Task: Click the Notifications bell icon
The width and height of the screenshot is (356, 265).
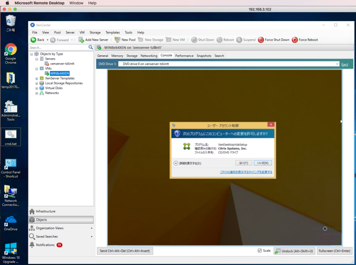Action: pyautogui.click(x=32, y=245)
